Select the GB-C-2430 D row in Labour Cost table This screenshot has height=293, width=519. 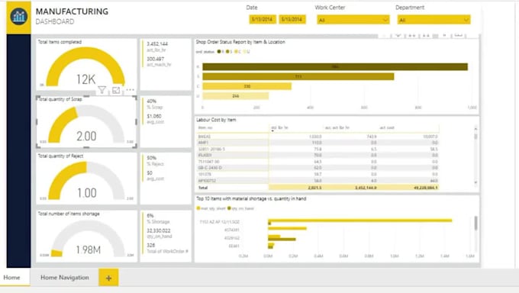pyautogui.click(x=318, y=168)
